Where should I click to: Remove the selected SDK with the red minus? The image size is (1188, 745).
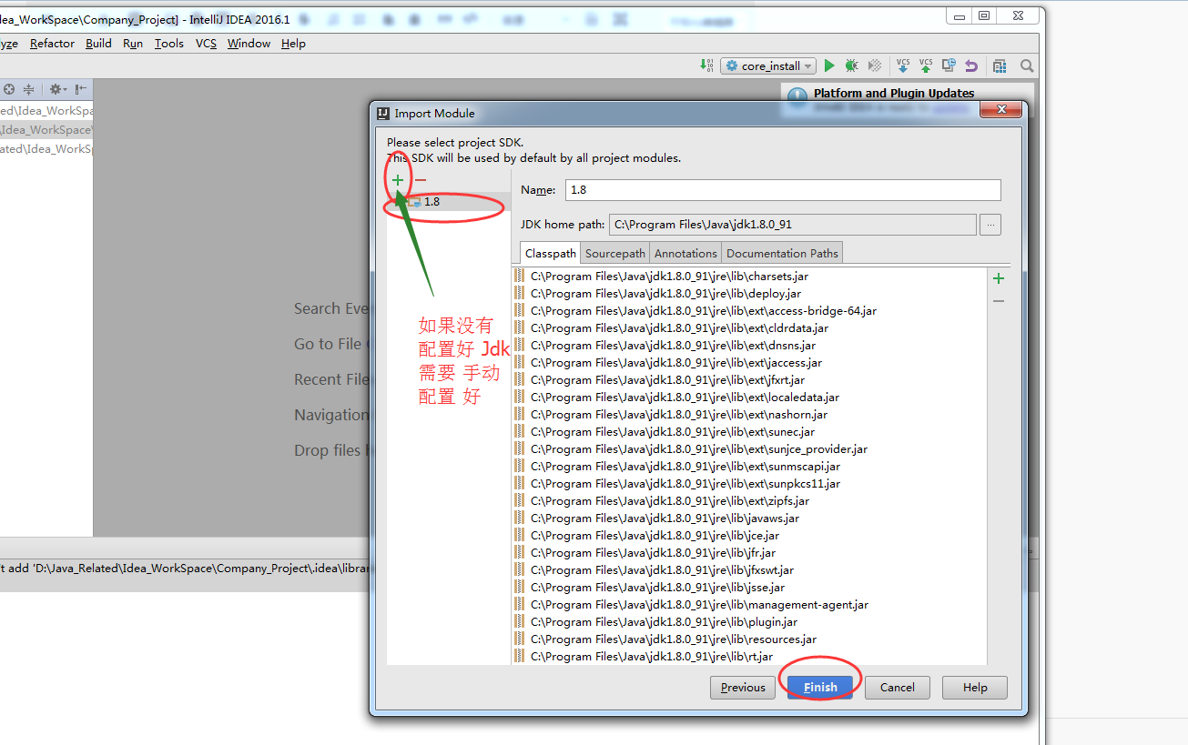[x=421, y=180]
